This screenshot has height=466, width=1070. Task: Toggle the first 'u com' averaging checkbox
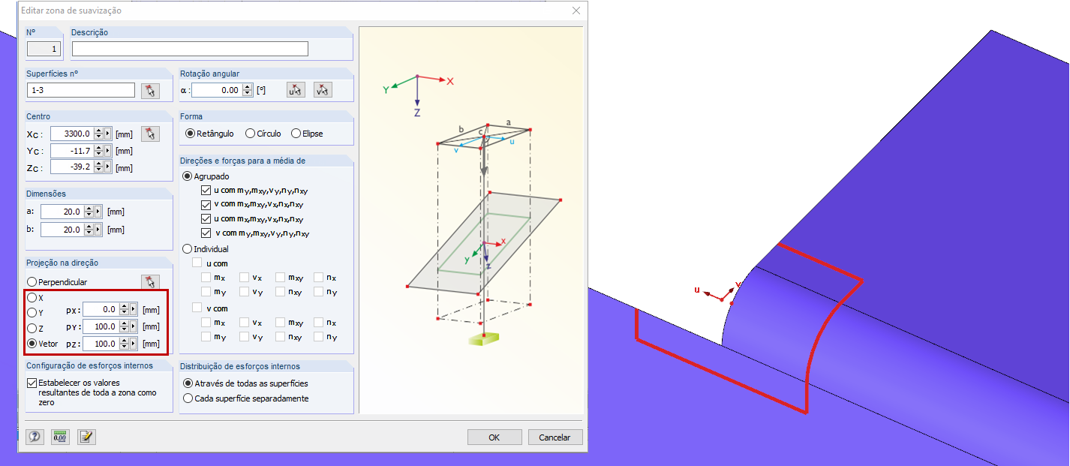pyautogui.click(x=206, y=190)
